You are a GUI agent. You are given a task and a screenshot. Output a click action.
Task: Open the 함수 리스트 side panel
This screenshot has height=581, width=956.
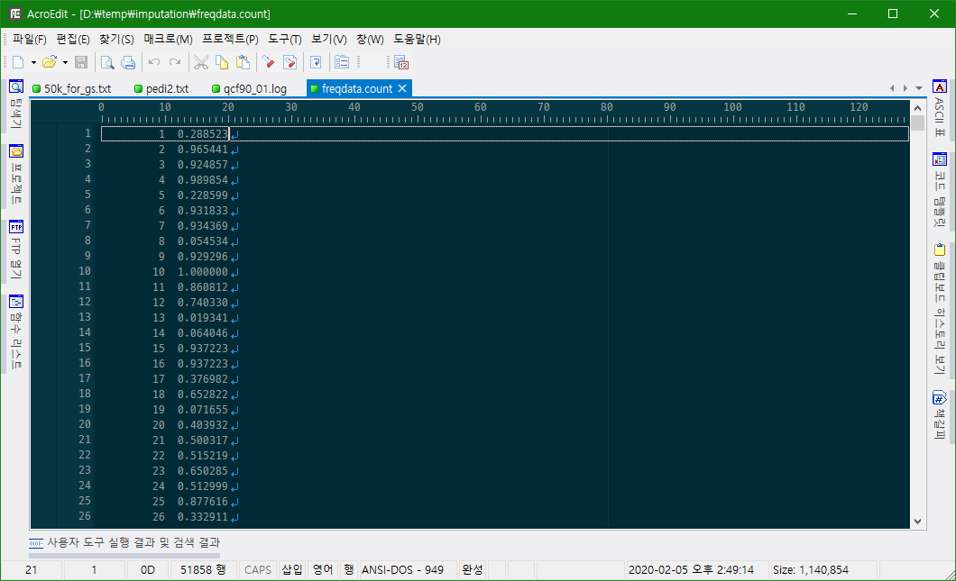pos(16,332)
